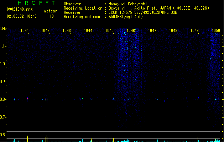Click the Observer field label
Viewport: 224px width, 142px height.
(72, 4)
